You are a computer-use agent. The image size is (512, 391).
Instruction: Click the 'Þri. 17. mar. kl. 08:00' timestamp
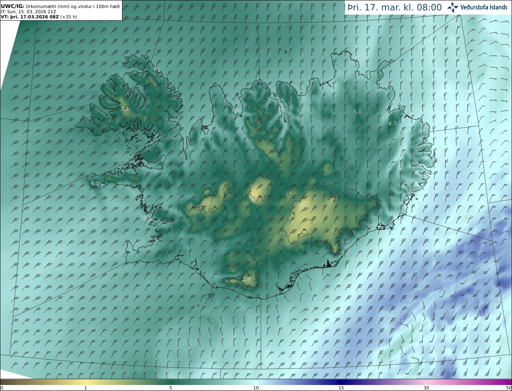[394, 7]
